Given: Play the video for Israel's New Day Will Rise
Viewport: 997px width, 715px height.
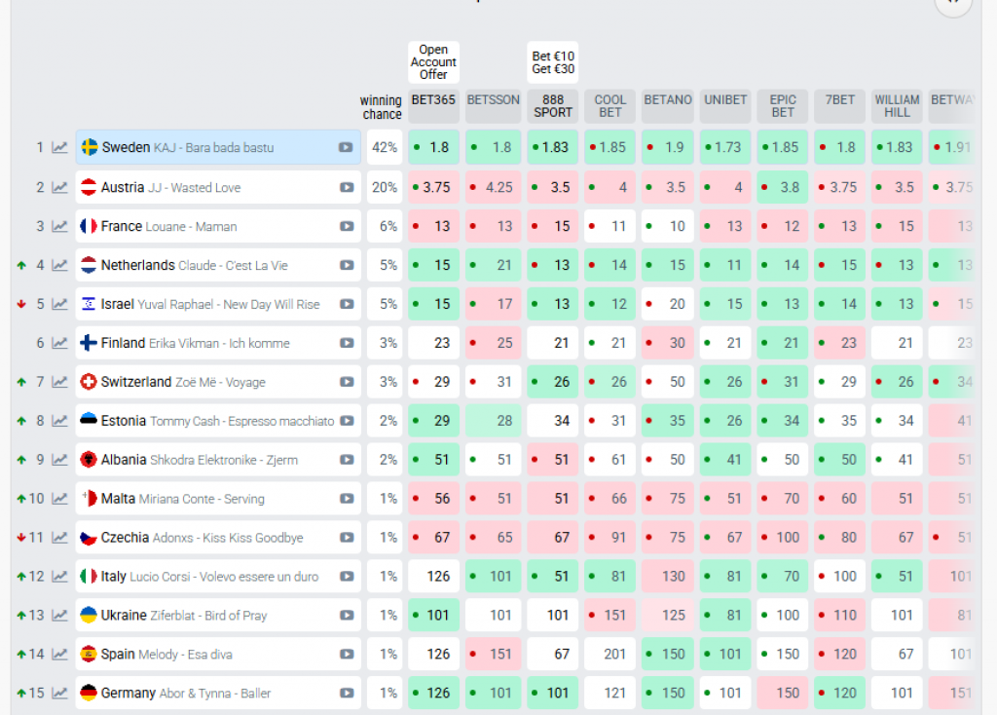Looking at the screenshot, I should coord(346,304).
